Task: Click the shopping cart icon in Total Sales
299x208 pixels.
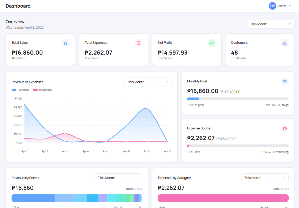Action: coord(65,43)
